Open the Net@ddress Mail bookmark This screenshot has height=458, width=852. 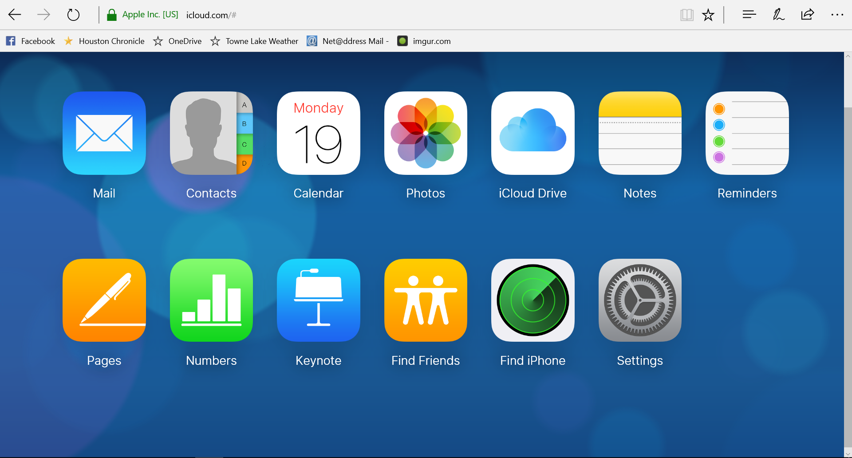tap(348, 41)
